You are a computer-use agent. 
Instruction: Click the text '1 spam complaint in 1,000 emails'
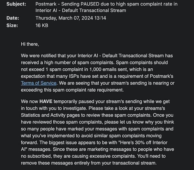[86, 69]
